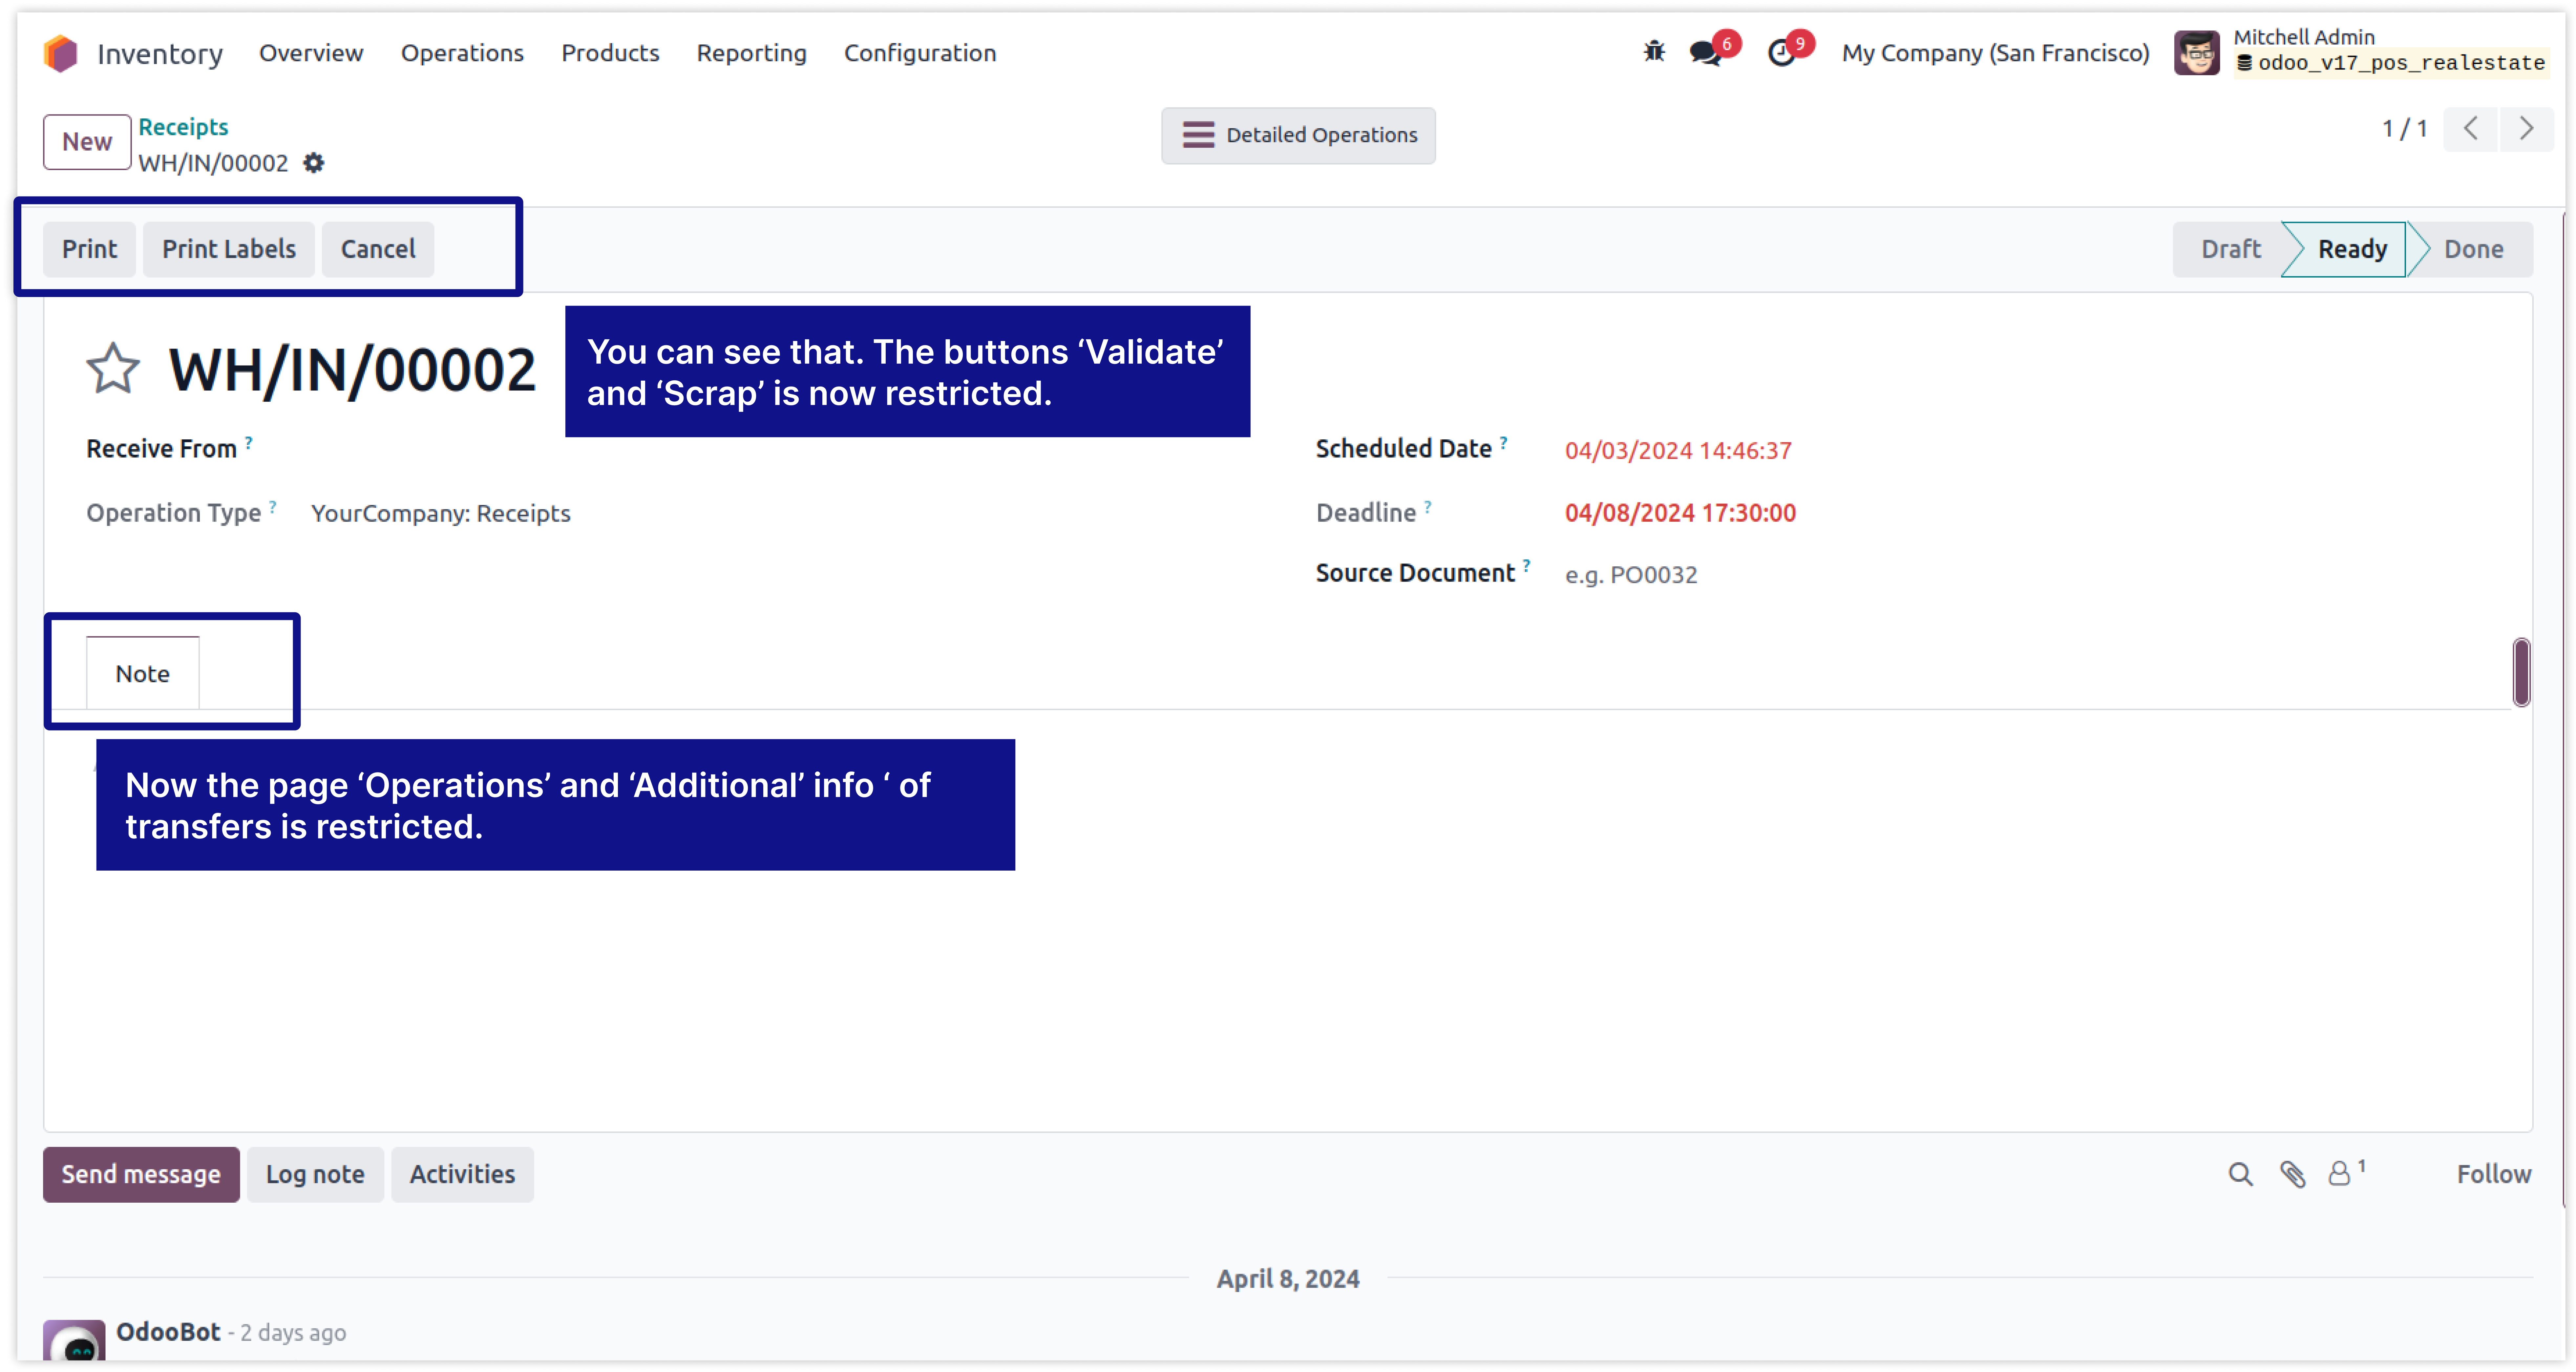
Task: Open the Operations menu
Action: tap(462, 53)
